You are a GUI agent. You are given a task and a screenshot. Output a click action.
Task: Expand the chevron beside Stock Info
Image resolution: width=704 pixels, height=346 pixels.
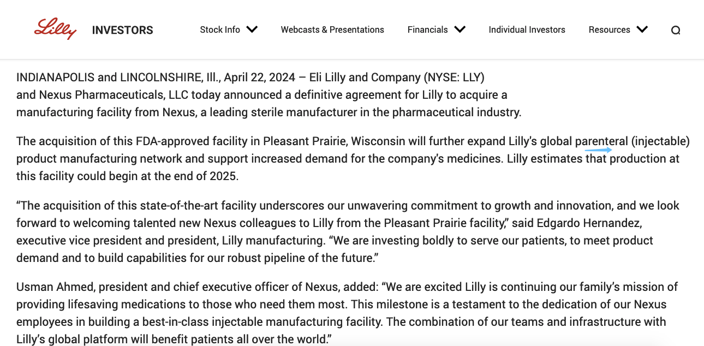[252, 29]
